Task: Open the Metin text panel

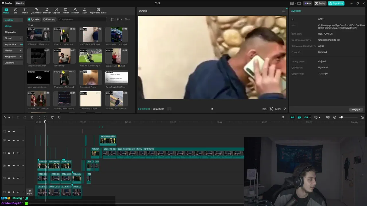Action: click(x=25, y=11)
